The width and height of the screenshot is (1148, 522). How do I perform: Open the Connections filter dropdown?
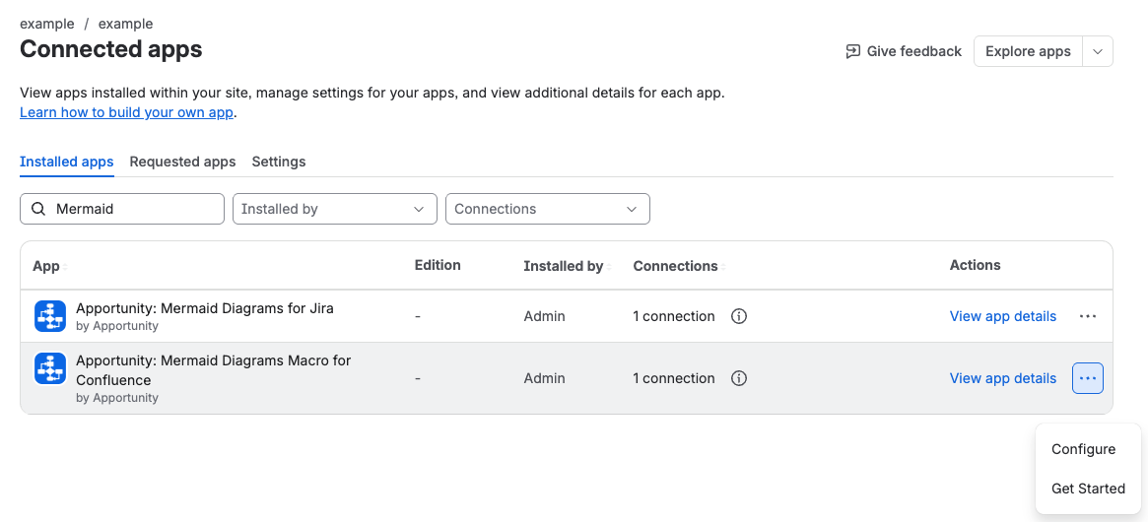(548, 209)
